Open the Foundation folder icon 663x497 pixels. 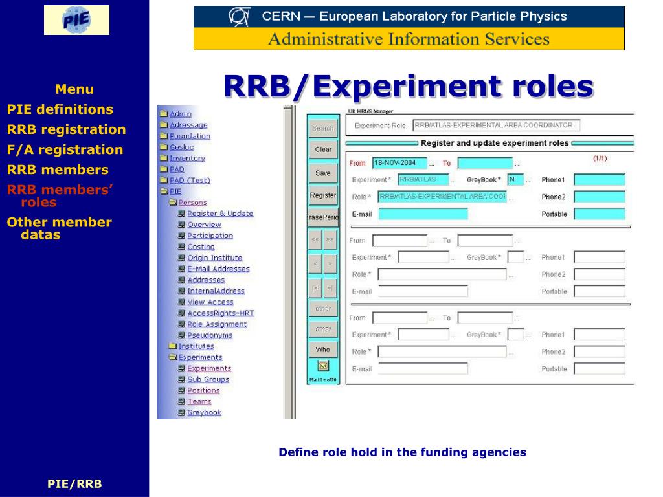(x=164, y=136)
